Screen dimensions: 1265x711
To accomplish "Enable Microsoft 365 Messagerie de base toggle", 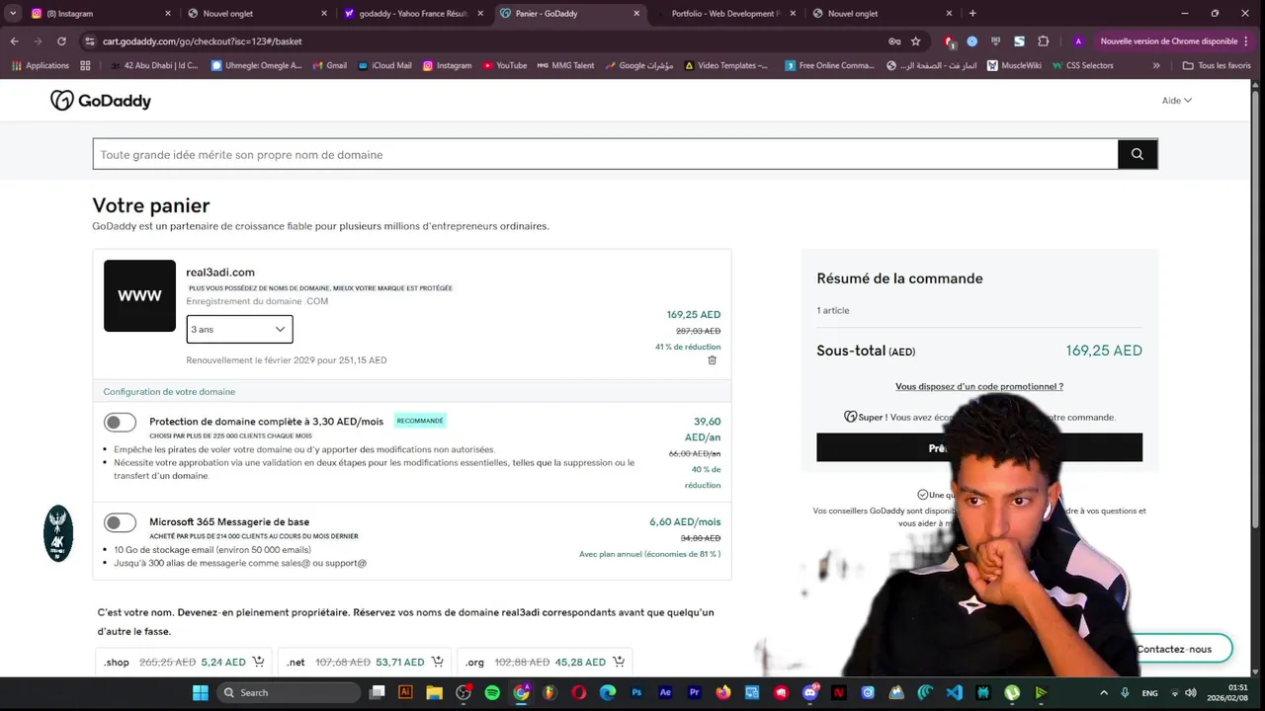I will [x=120, y=522].
